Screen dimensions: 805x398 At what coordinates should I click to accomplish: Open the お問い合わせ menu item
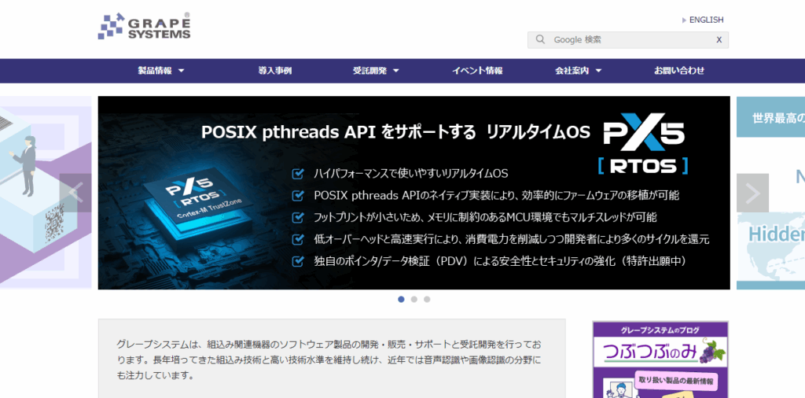pyautogui.click(x=678, y=71)
